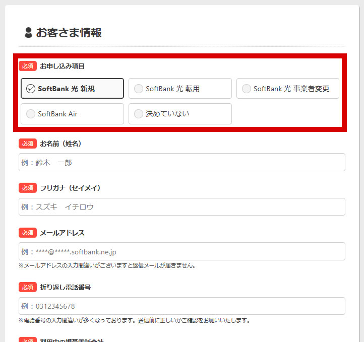Click the メールアドレス field label
Image resolution: width=364 pixels, height=342 pixels.
[x=63, y=233]
